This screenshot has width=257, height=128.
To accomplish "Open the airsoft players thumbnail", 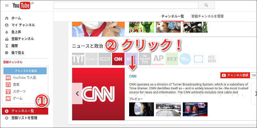I will [x=195, y=27].
